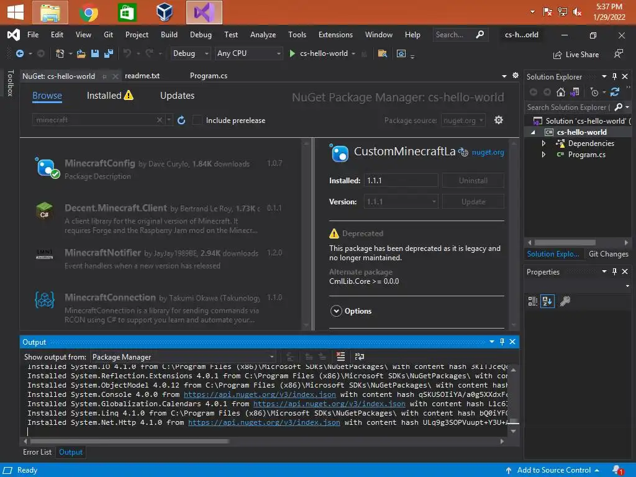The height and width of the screenshot is (477, 636).
Task: Expand the Program.cs tree node
Action: click(543, 155)
